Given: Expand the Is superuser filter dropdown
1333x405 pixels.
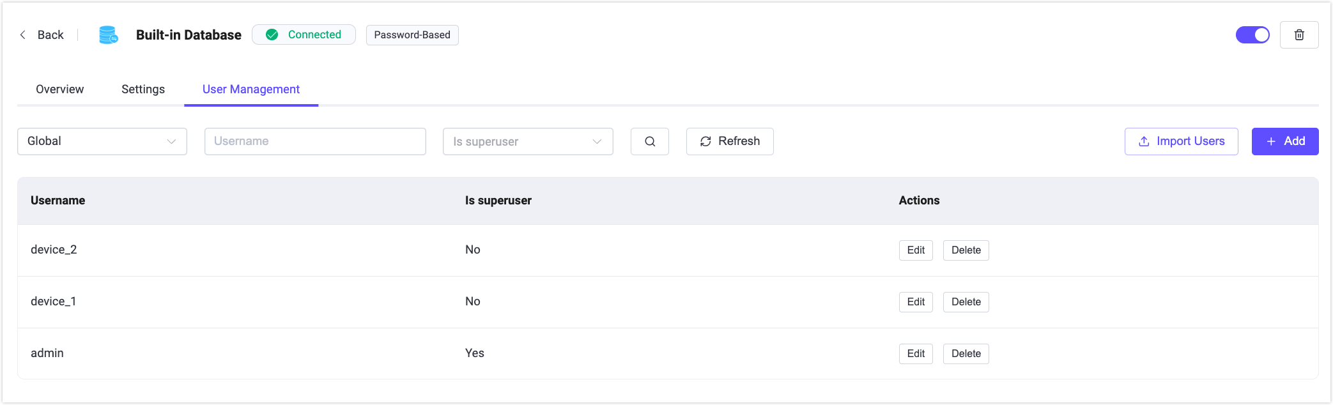Looking at the screenshot, I should [x=528, y=142].
